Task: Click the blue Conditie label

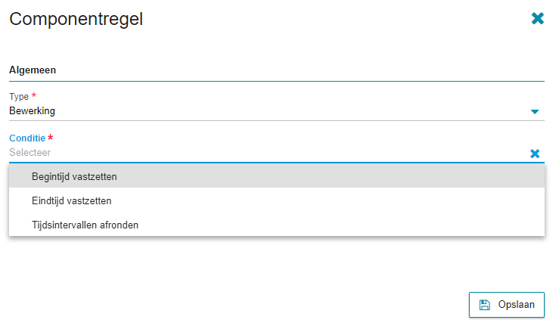Action: click(27, 138)
